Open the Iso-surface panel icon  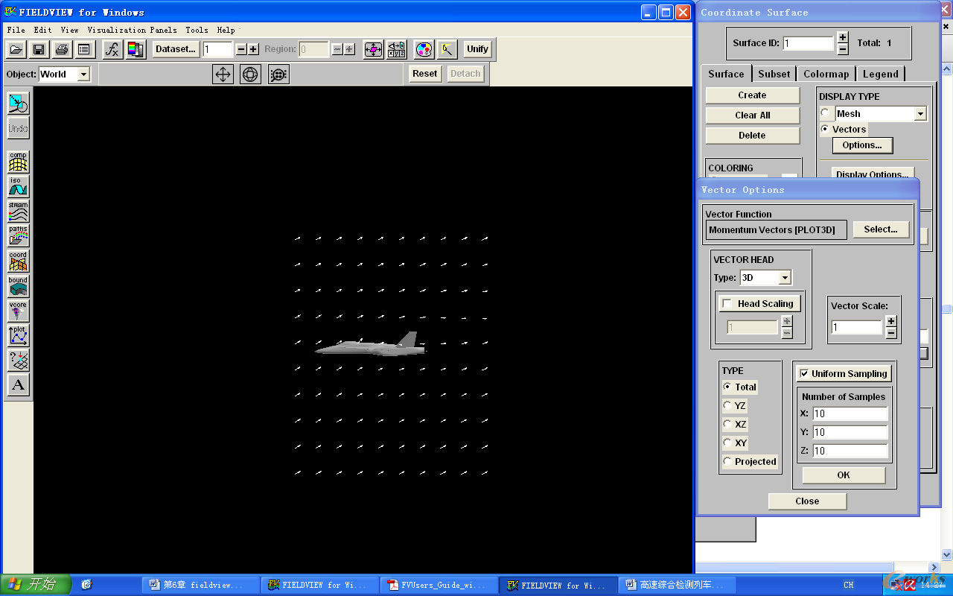pyautogui.click(x=18, y=186)
